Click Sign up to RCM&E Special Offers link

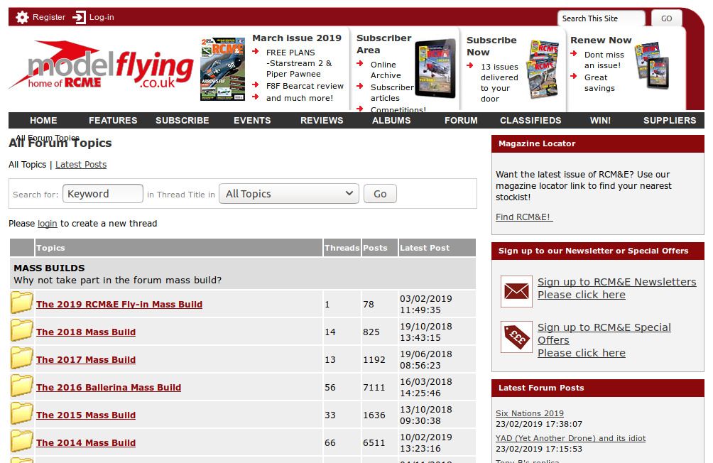[604, 334]
